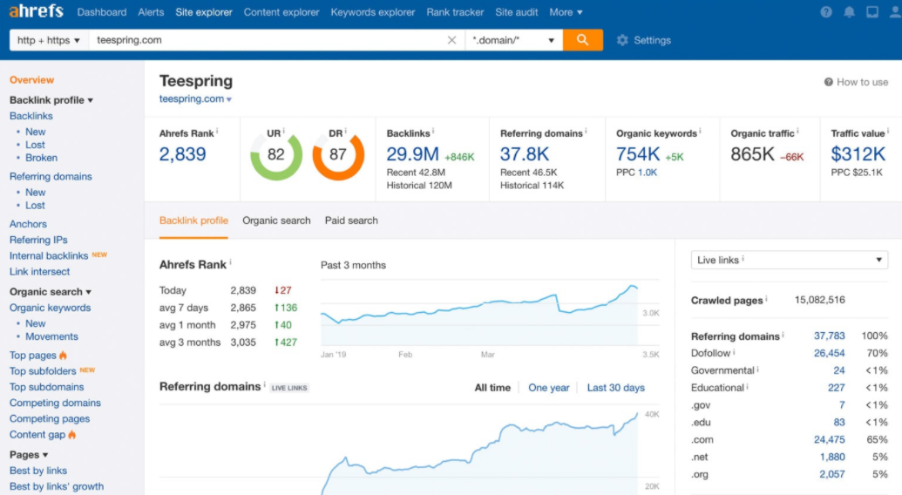
Task: Click the 24,475 .com domains count
Action: point(829,439)
